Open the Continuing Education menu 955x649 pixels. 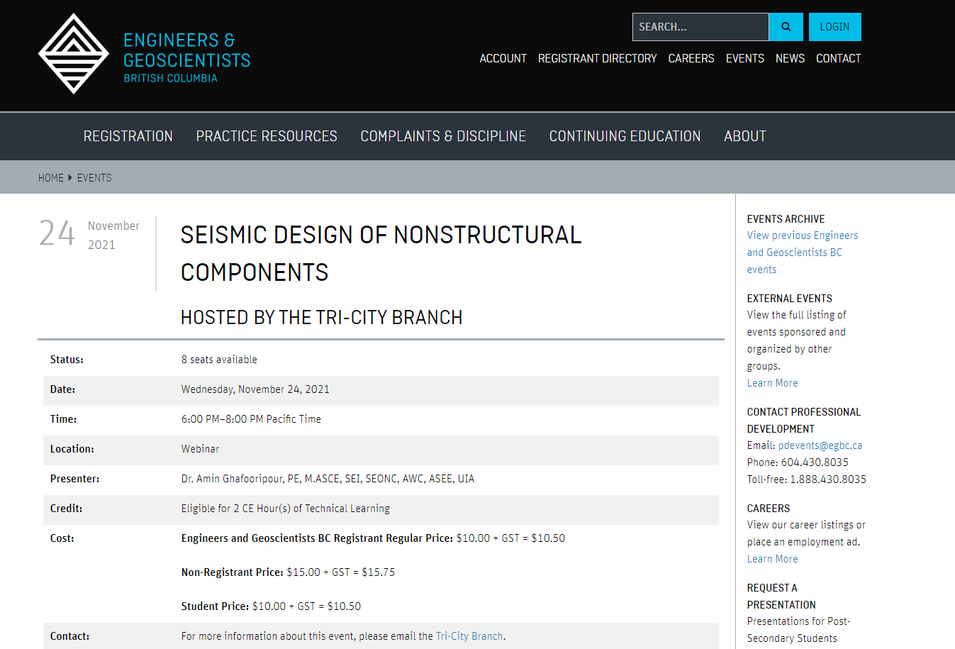(x=625, y=136)
